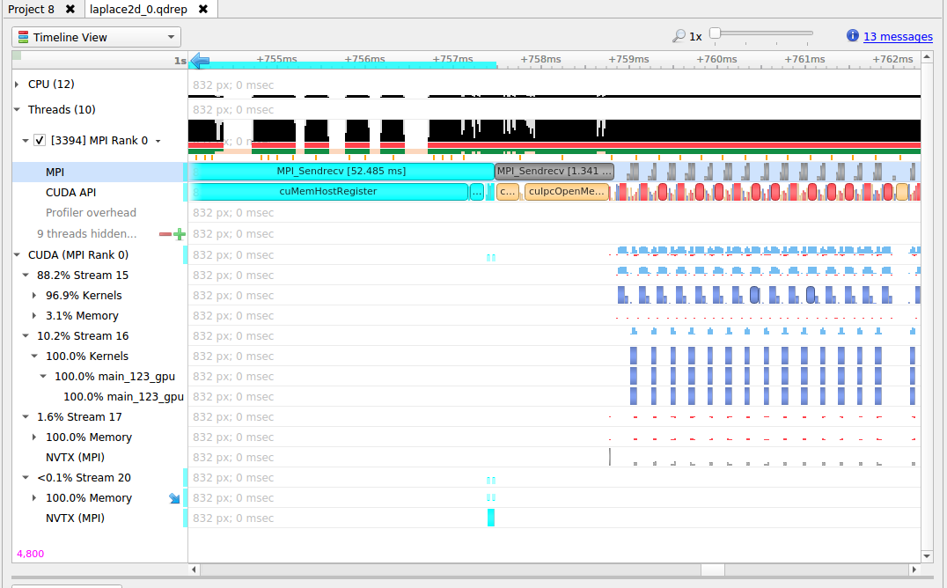
Task: Click the blue arrow icon beside Stream 20 Memory
Action: pos(173,497)
